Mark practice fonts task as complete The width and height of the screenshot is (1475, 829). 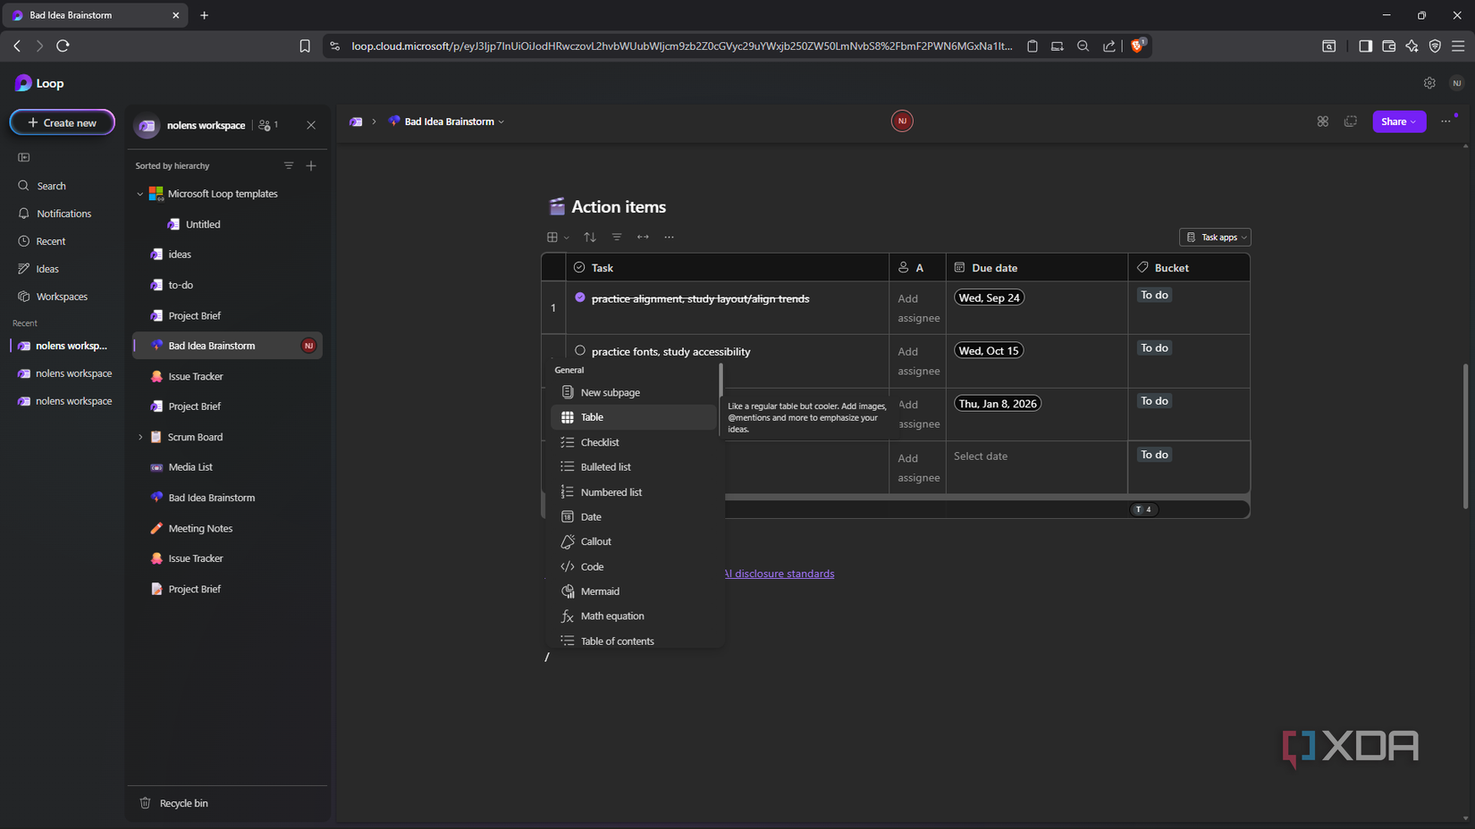coord(580,350)
